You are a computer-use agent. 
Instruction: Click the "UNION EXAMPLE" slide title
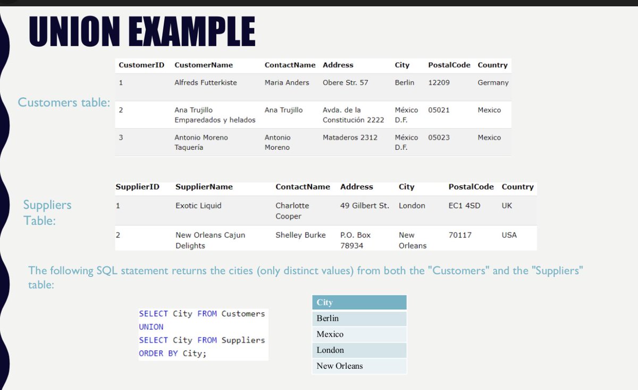point(142,31)
